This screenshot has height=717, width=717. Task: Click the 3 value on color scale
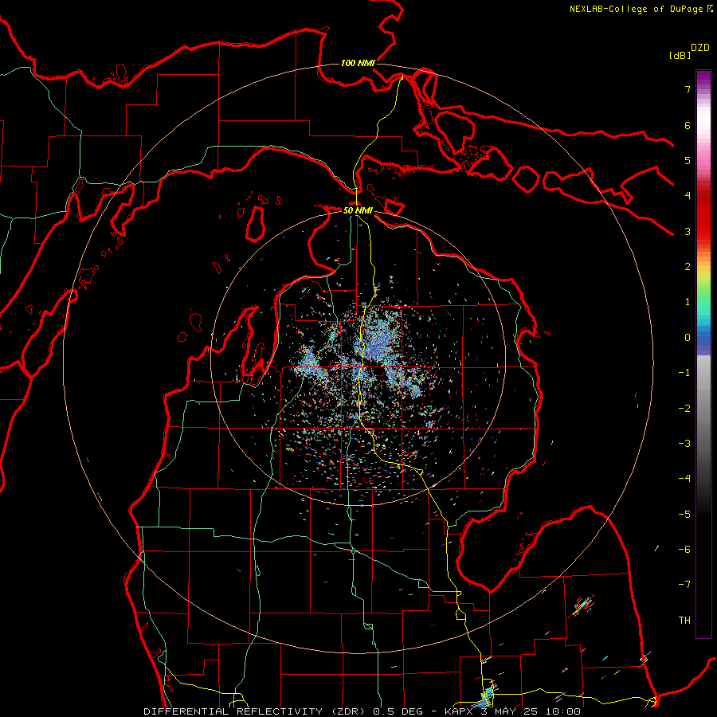coord(688,231)
